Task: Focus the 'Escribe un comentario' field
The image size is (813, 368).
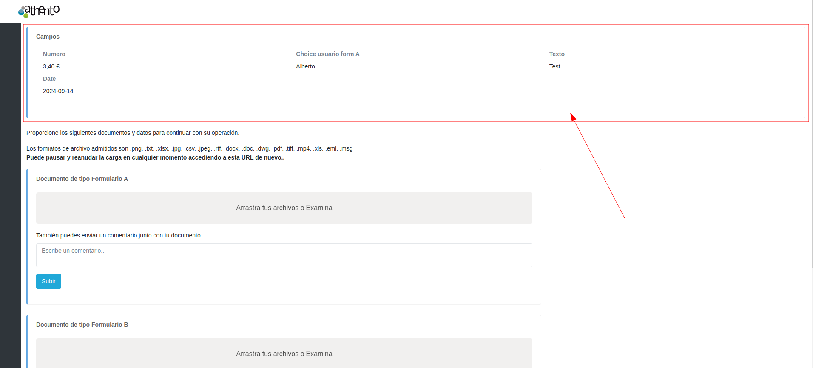Action: (284, 255)
